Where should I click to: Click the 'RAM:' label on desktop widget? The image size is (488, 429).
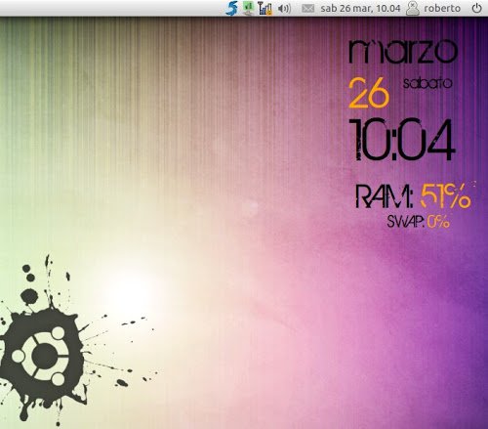pos(385,196)
